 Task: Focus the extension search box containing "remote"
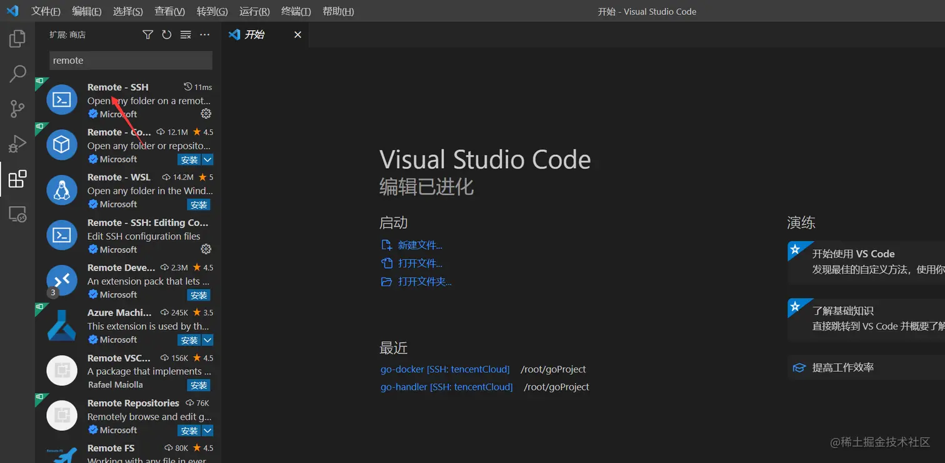131,61
